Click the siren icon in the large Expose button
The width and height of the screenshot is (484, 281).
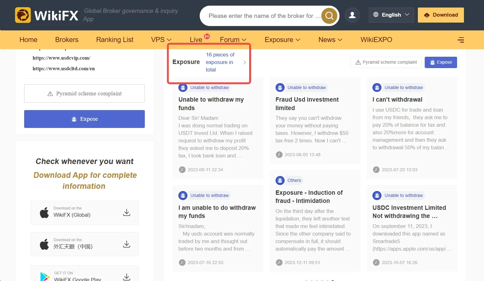pyautogui.click(x=74, y=119)
